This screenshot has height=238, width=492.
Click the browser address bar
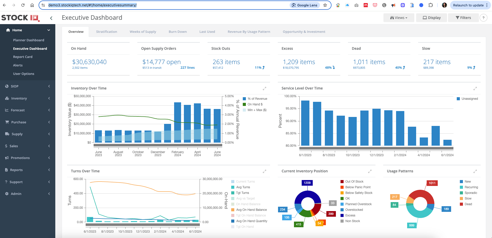[165, 5]
